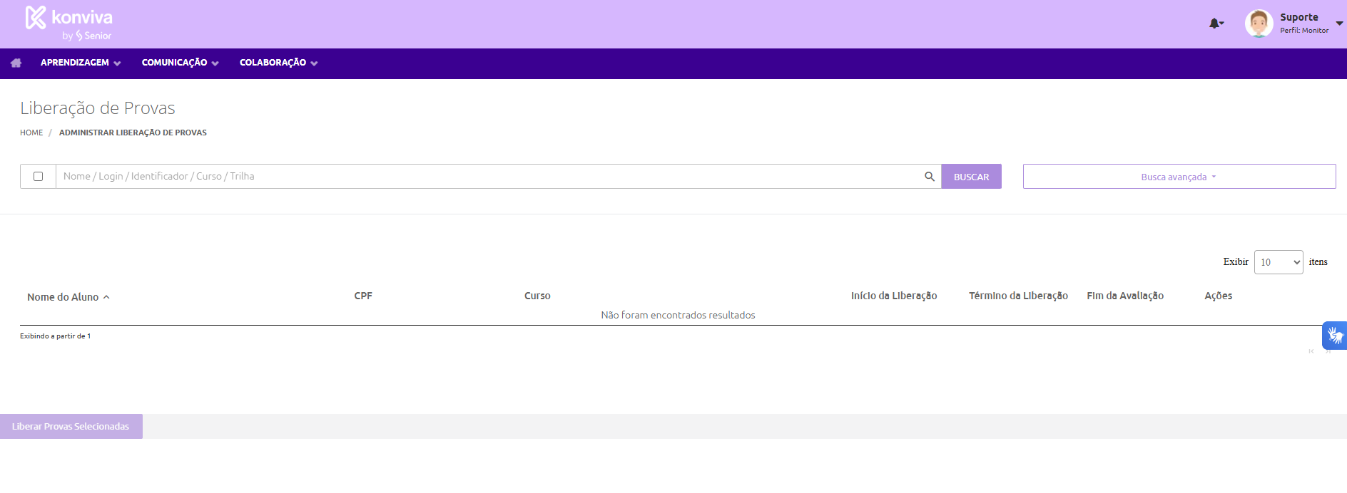The width and height of the screenshot is (1347, 493).
Task: Follow the HOME breadcrumb link
Action: 31,133
